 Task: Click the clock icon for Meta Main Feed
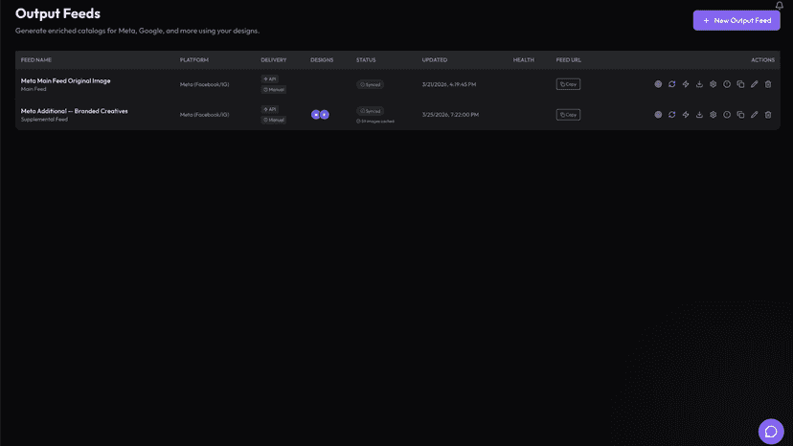pyautogui.click(x=727, y=84)
